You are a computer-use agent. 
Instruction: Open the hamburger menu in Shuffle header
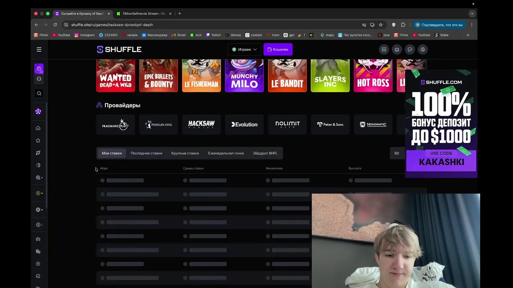[x=39, y=50]
